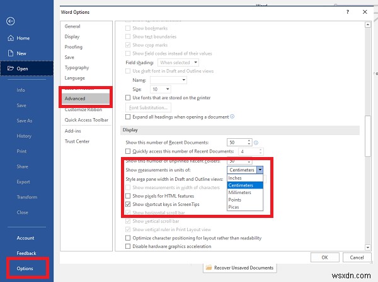Click Recover Unsaved Documents button
The width and height of the screenshot is (378, 282).
(x=240, y=268)
